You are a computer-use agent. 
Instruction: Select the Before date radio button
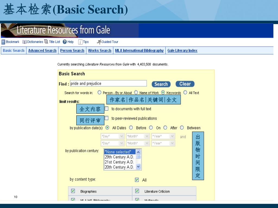[131, 128]
